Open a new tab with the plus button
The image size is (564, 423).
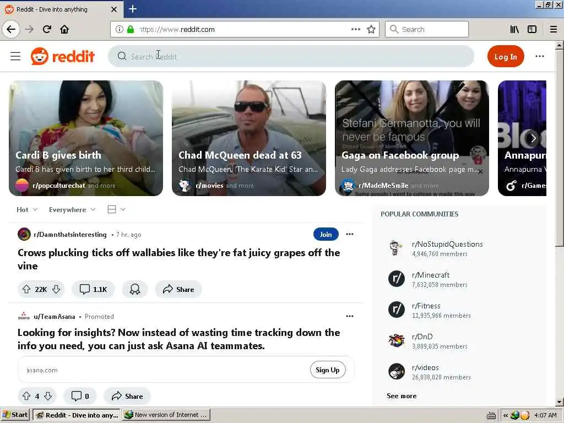click(132, 9)
